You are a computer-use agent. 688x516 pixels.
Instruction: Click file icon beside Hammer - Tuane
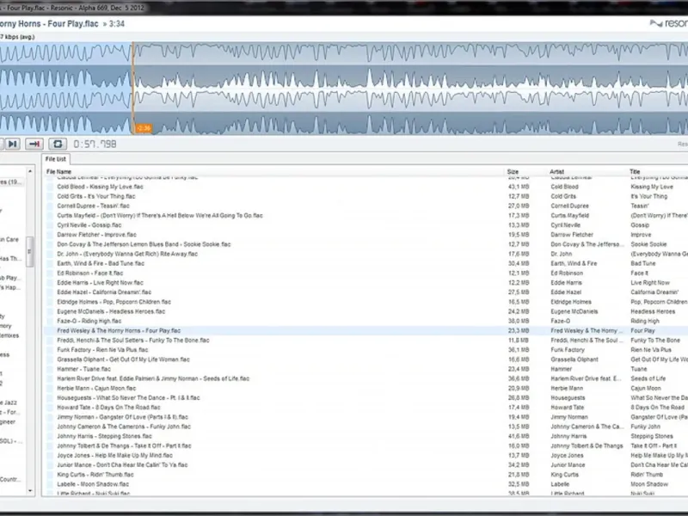pyautogui.click(x=50, y=369)
